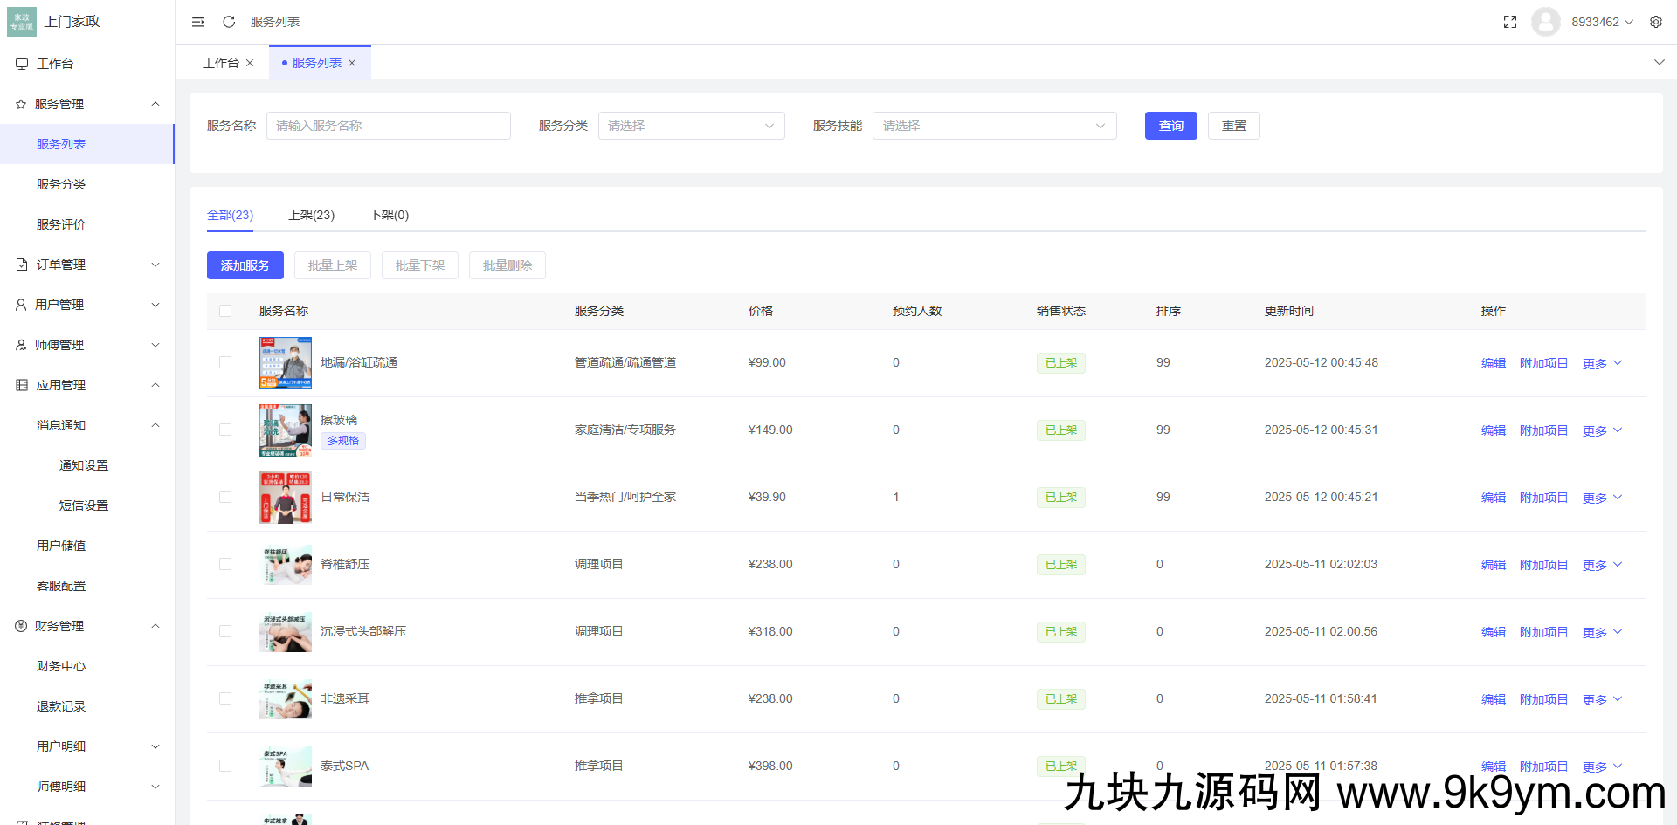Switch to the 下架(0) tab

[389, 215]
